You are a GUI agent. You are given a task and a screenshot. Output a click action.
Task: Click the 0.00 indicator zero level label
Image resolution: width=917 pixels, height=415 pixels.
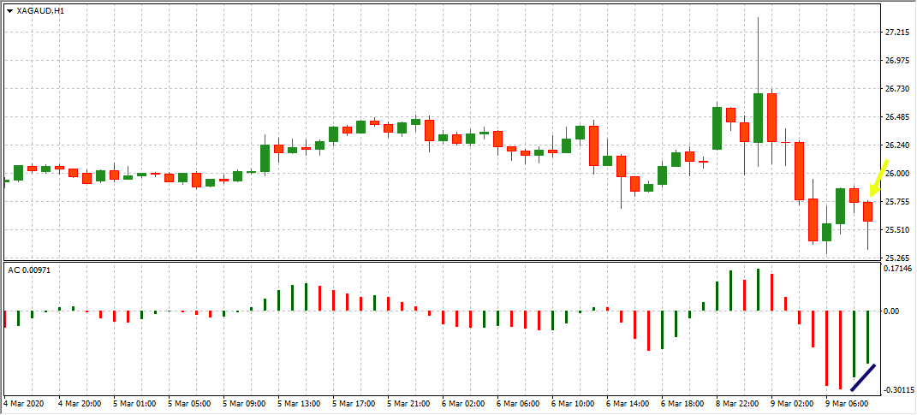click(892, 311)
